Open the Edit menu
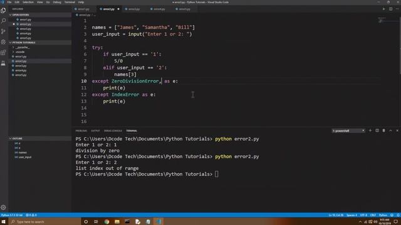Viewport: 401px width, 225px height. [x=17, y=2]
